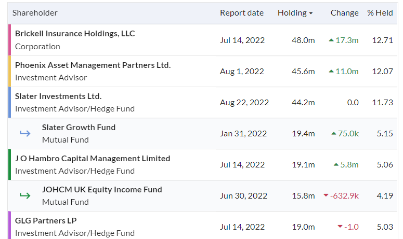This screenshot has height=239, width=403.
Task: Click the green up triangle next to 75.0k
Action: (334, 133)
